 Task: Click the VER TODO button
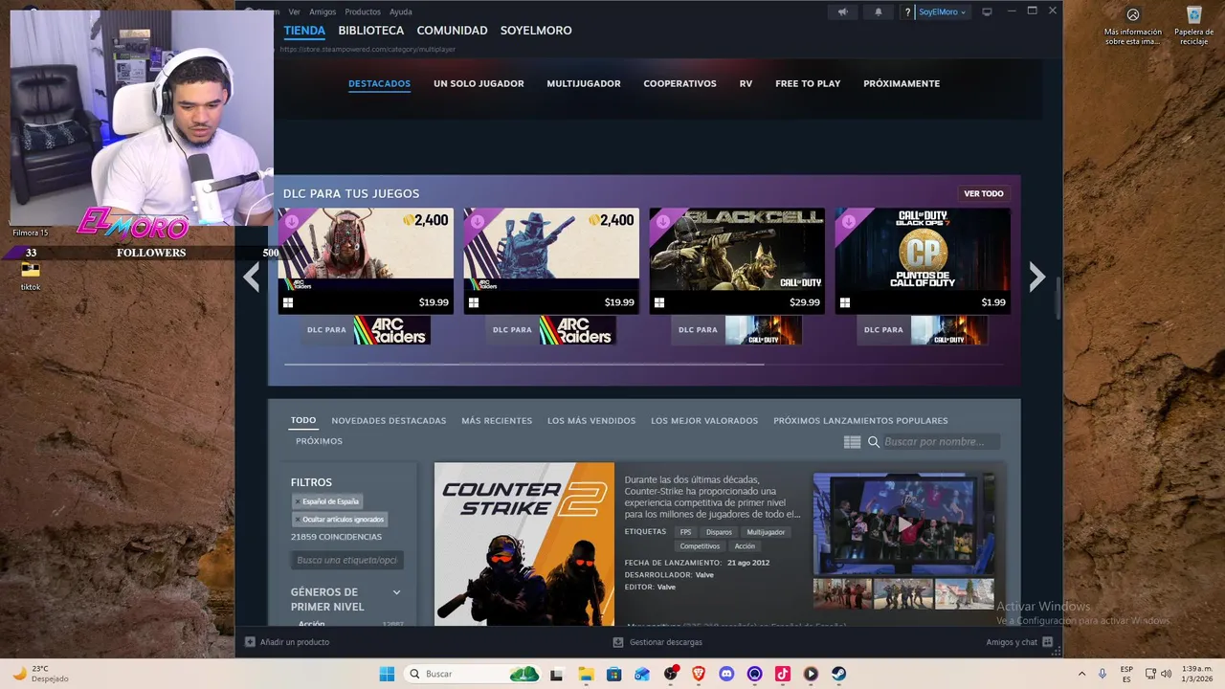coord(984,193)
